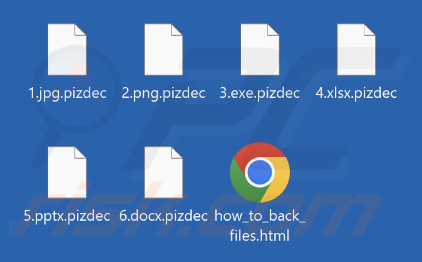Click empty area right of how_to_back_files.html
This screenshot has width=422, height=262.
pos(358,189)
